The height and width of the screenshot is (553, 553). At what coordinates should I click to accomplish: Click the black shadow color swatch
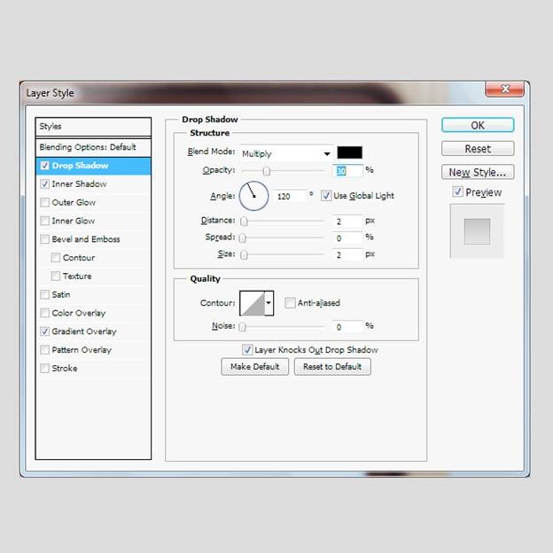(349, 152)
